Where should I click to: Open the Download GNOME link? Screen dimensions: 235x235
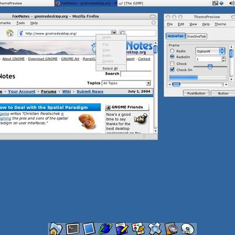pos(43,59)
